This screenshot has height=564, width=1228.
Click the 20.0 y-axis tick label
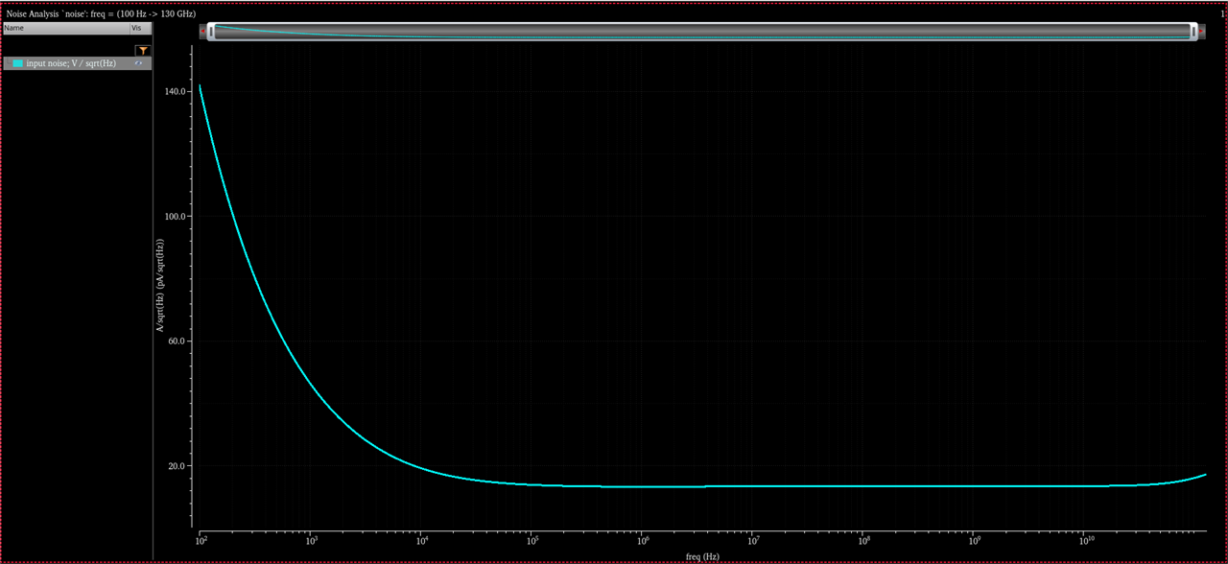tap(177, 466)
